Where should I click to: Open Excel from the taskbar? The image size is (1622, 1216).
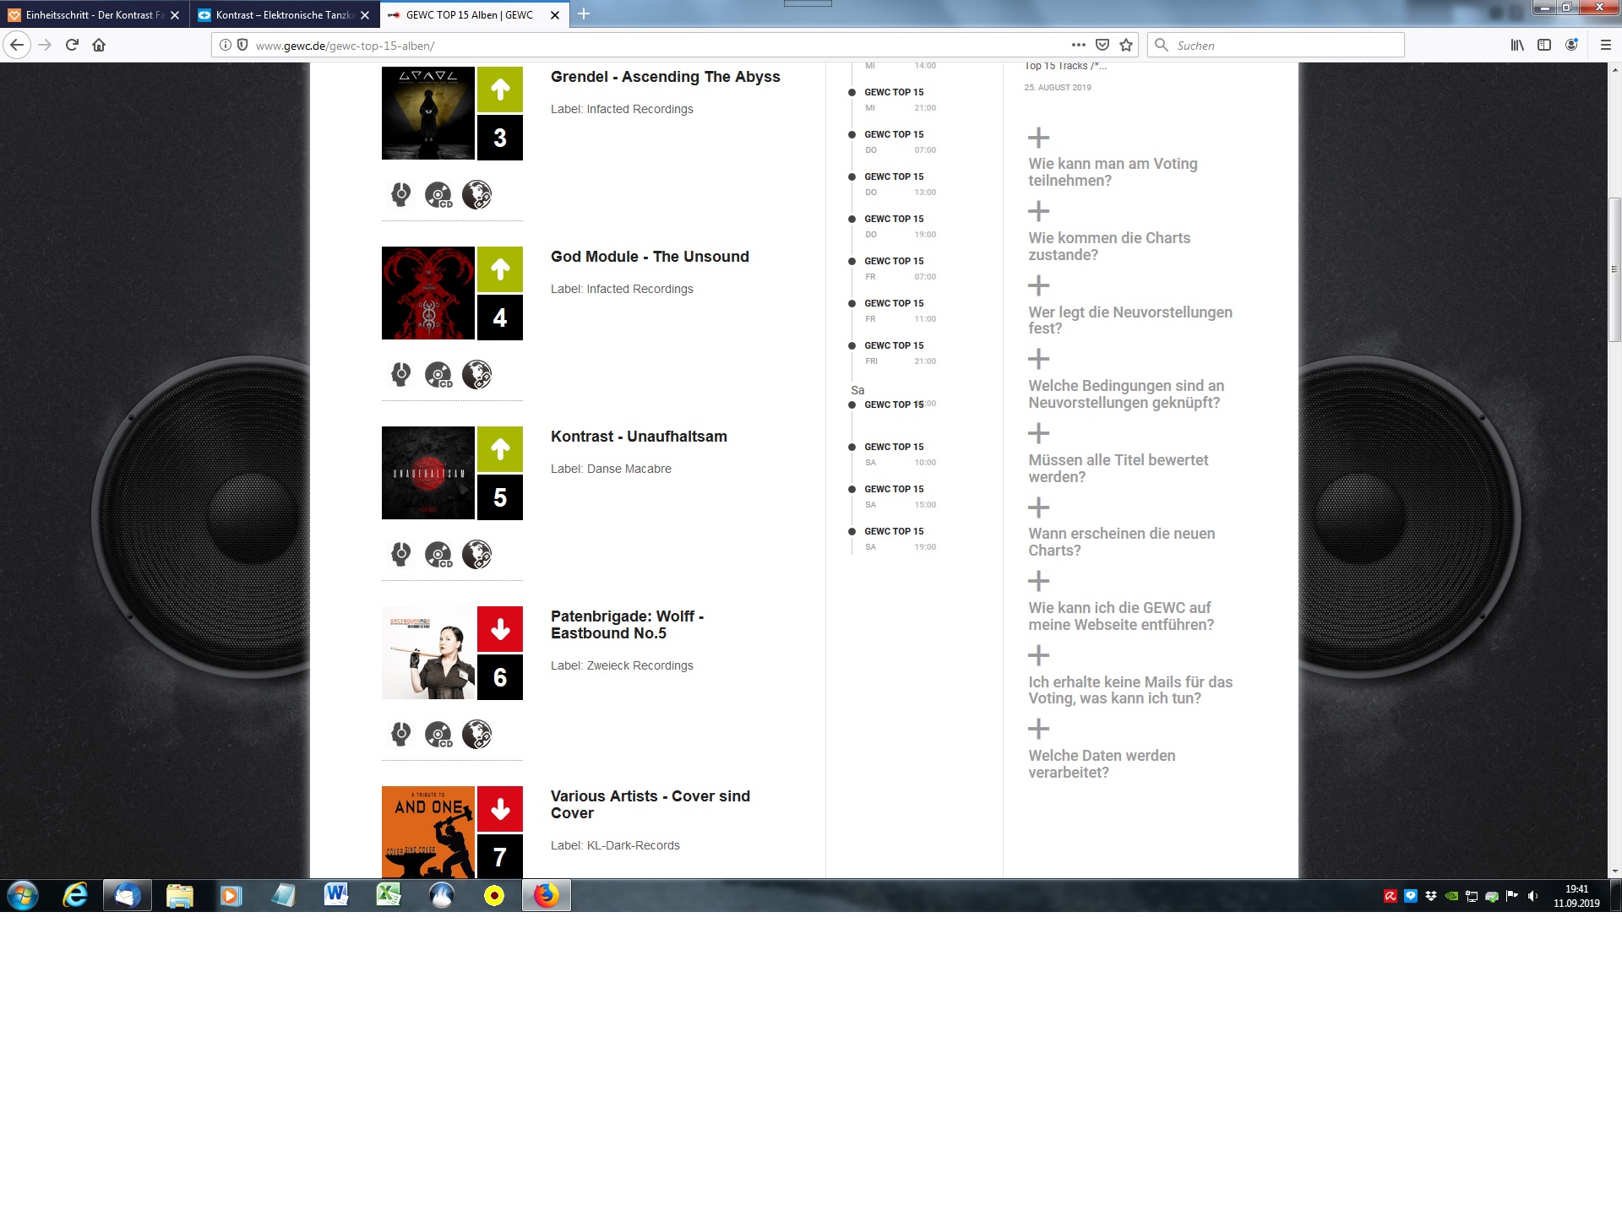389,895
